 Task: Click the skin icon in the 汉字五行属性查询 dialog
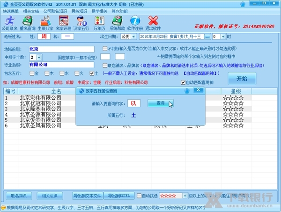(x=187, y=91)
